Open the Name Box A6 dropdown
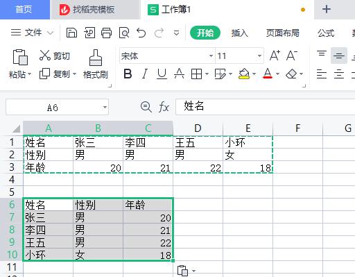The height and width of the screenshot is (277, 355). click(105, 107)
